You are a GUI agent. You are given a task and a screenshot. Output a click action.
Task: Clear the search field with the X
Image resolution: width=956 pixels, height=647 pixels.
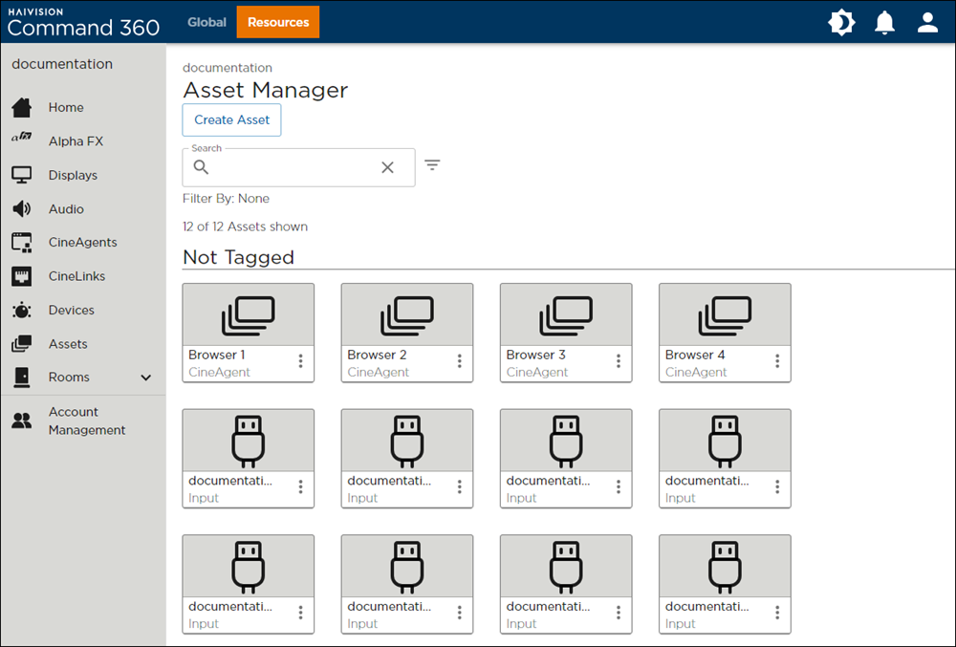coord(387,166)
